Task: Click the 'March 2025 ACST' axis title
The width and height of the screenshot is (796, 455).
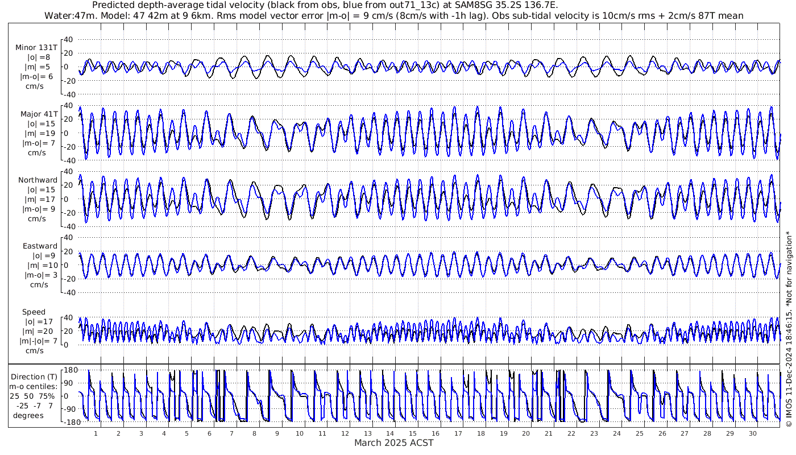Action: pyautogui.click(x=393, y=442)
